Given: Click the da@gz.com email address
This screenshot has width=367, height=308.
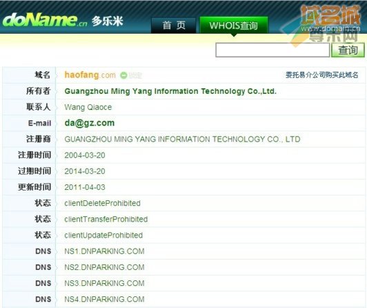Looking at the screenshot, I should coord(90,123).
